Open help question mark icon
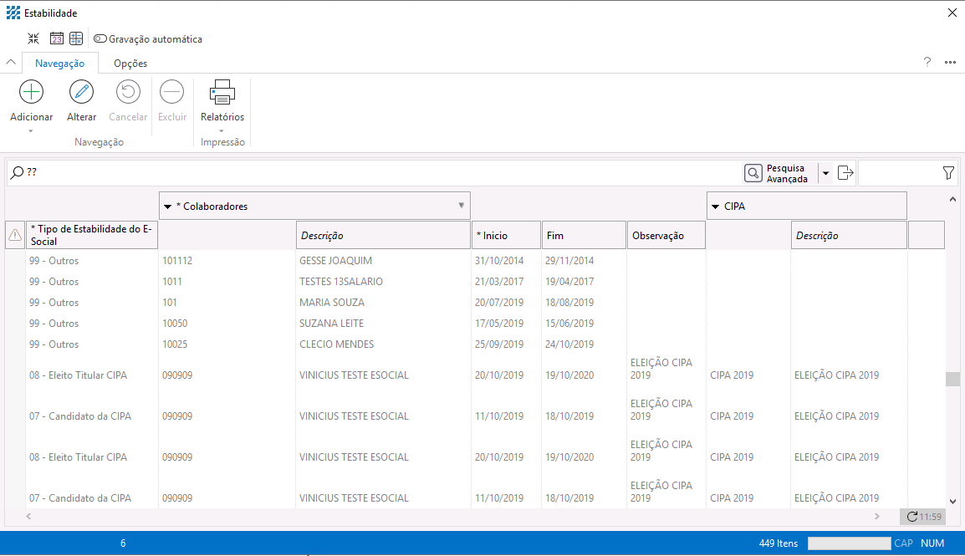This screenshot has height=556, width=965. click(x=927, y=62)
